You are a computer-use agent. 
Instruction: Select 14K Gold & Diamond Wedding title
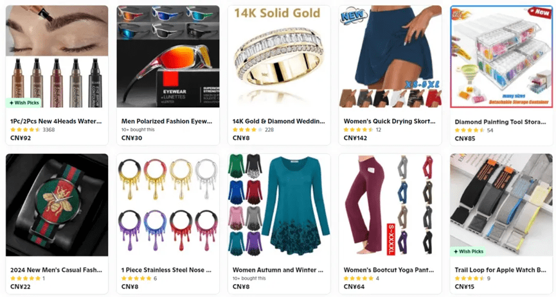pos(279,121)
